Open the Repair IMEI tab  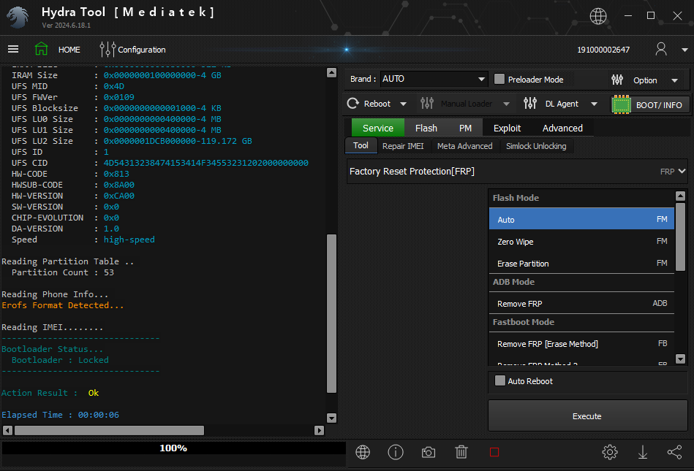pos(403,146)
